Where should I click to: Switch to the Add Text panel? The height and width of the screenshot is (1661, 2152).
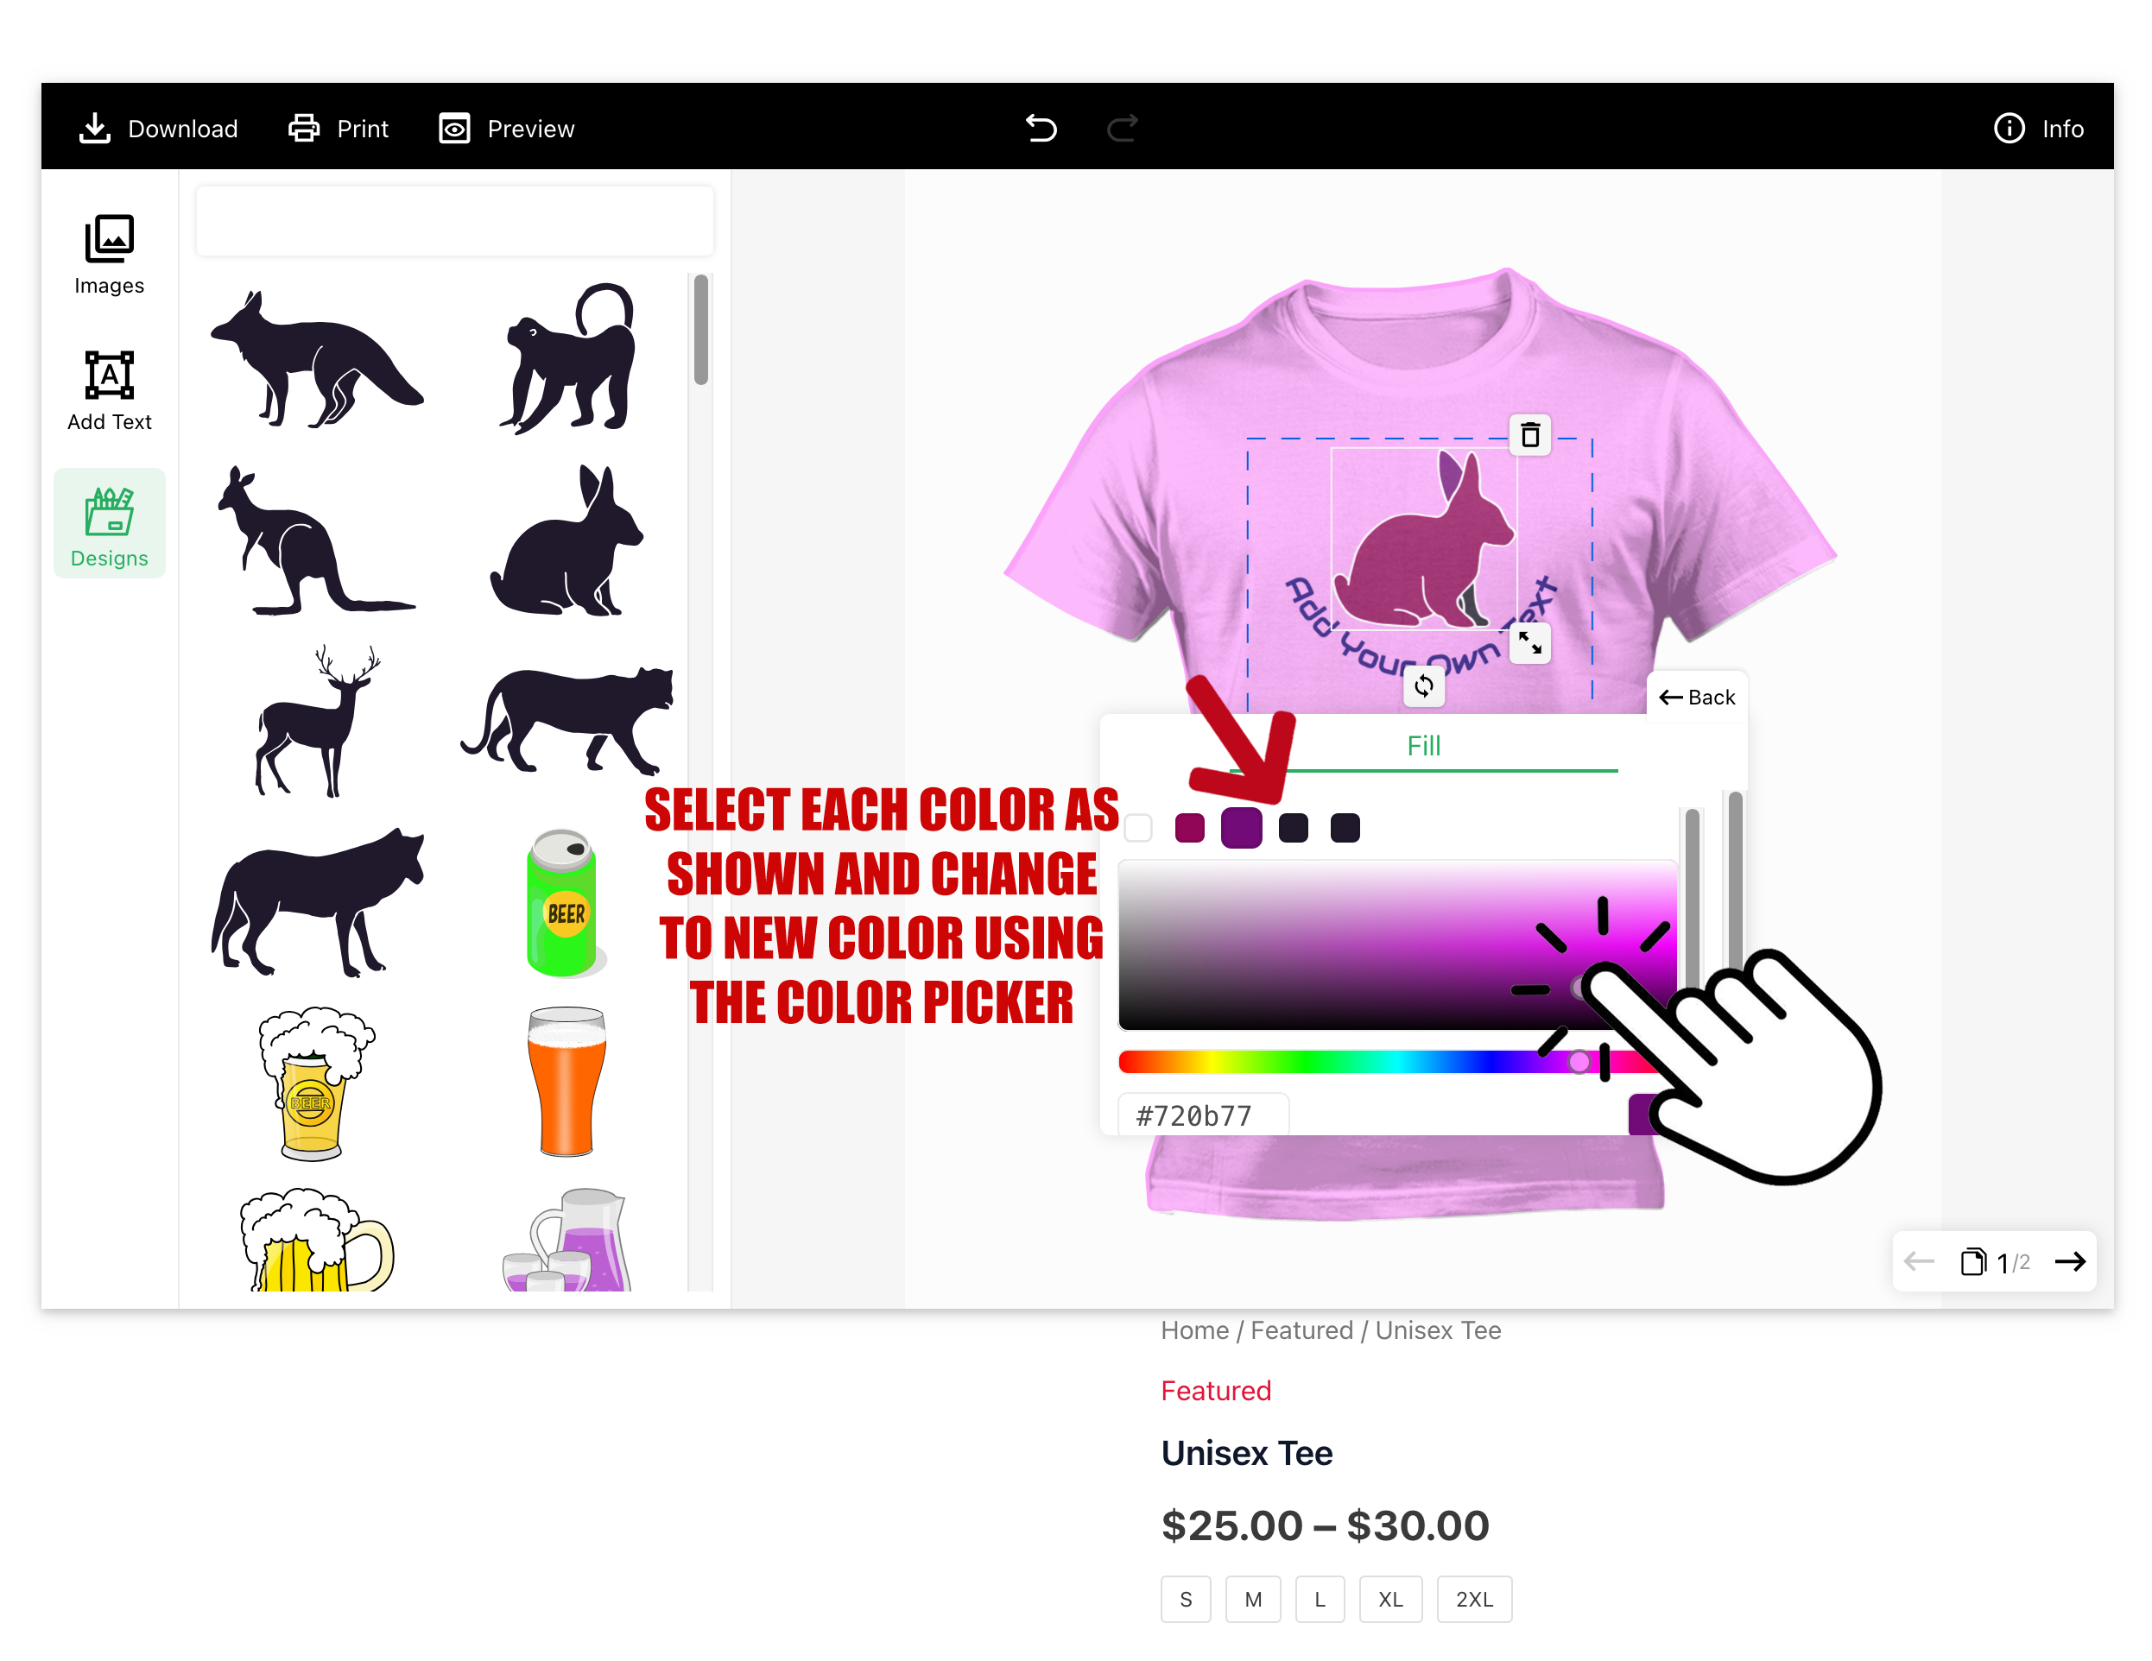110,391
